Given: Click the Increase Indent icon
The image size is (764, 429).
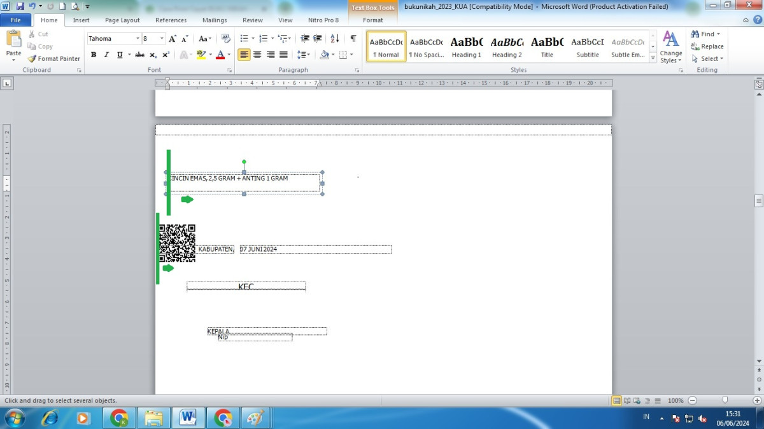Looking at the screenshot, I should 318,39.
